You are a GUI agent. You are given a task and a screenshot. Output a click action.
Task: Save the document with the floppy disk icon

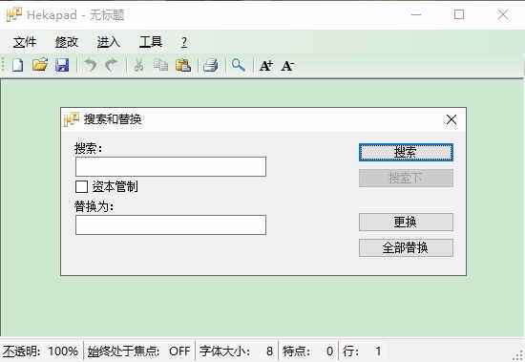pyautogui.click(x=62, y=65)
